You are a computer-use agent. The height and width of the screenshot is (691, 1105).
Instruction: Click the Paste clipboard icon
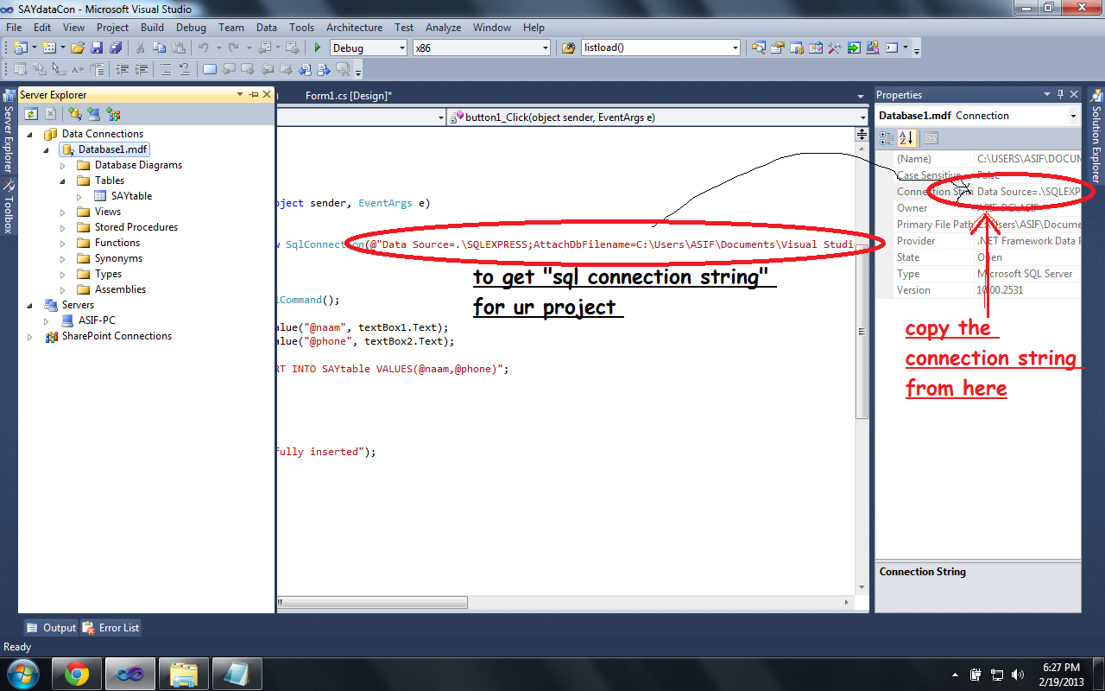[x=179, y=48]
